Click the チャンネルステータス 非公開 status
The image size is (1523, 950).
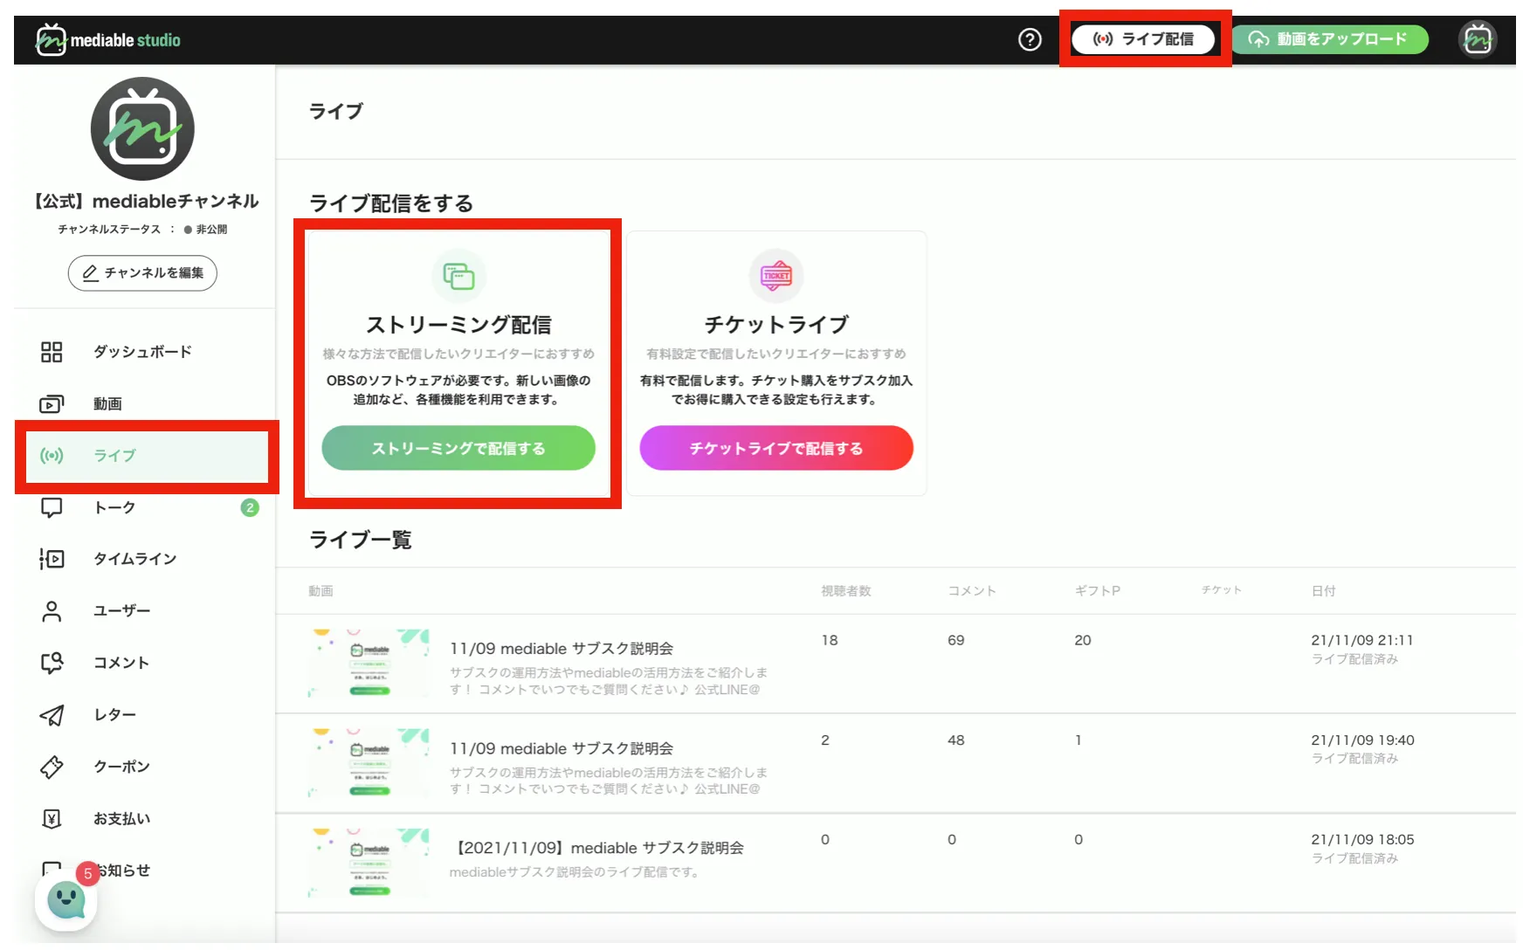(x=142, y=230)
